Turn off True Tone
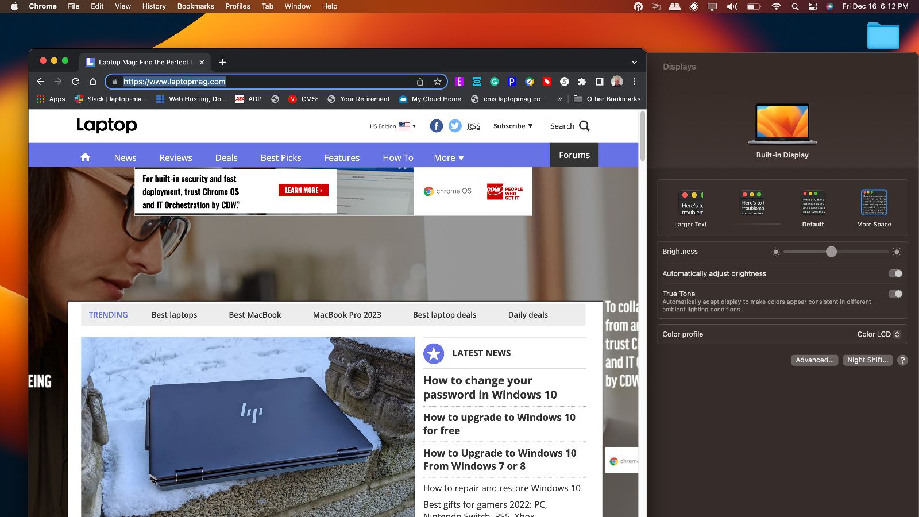Screen dimensions: 919x517 (894, 294)
